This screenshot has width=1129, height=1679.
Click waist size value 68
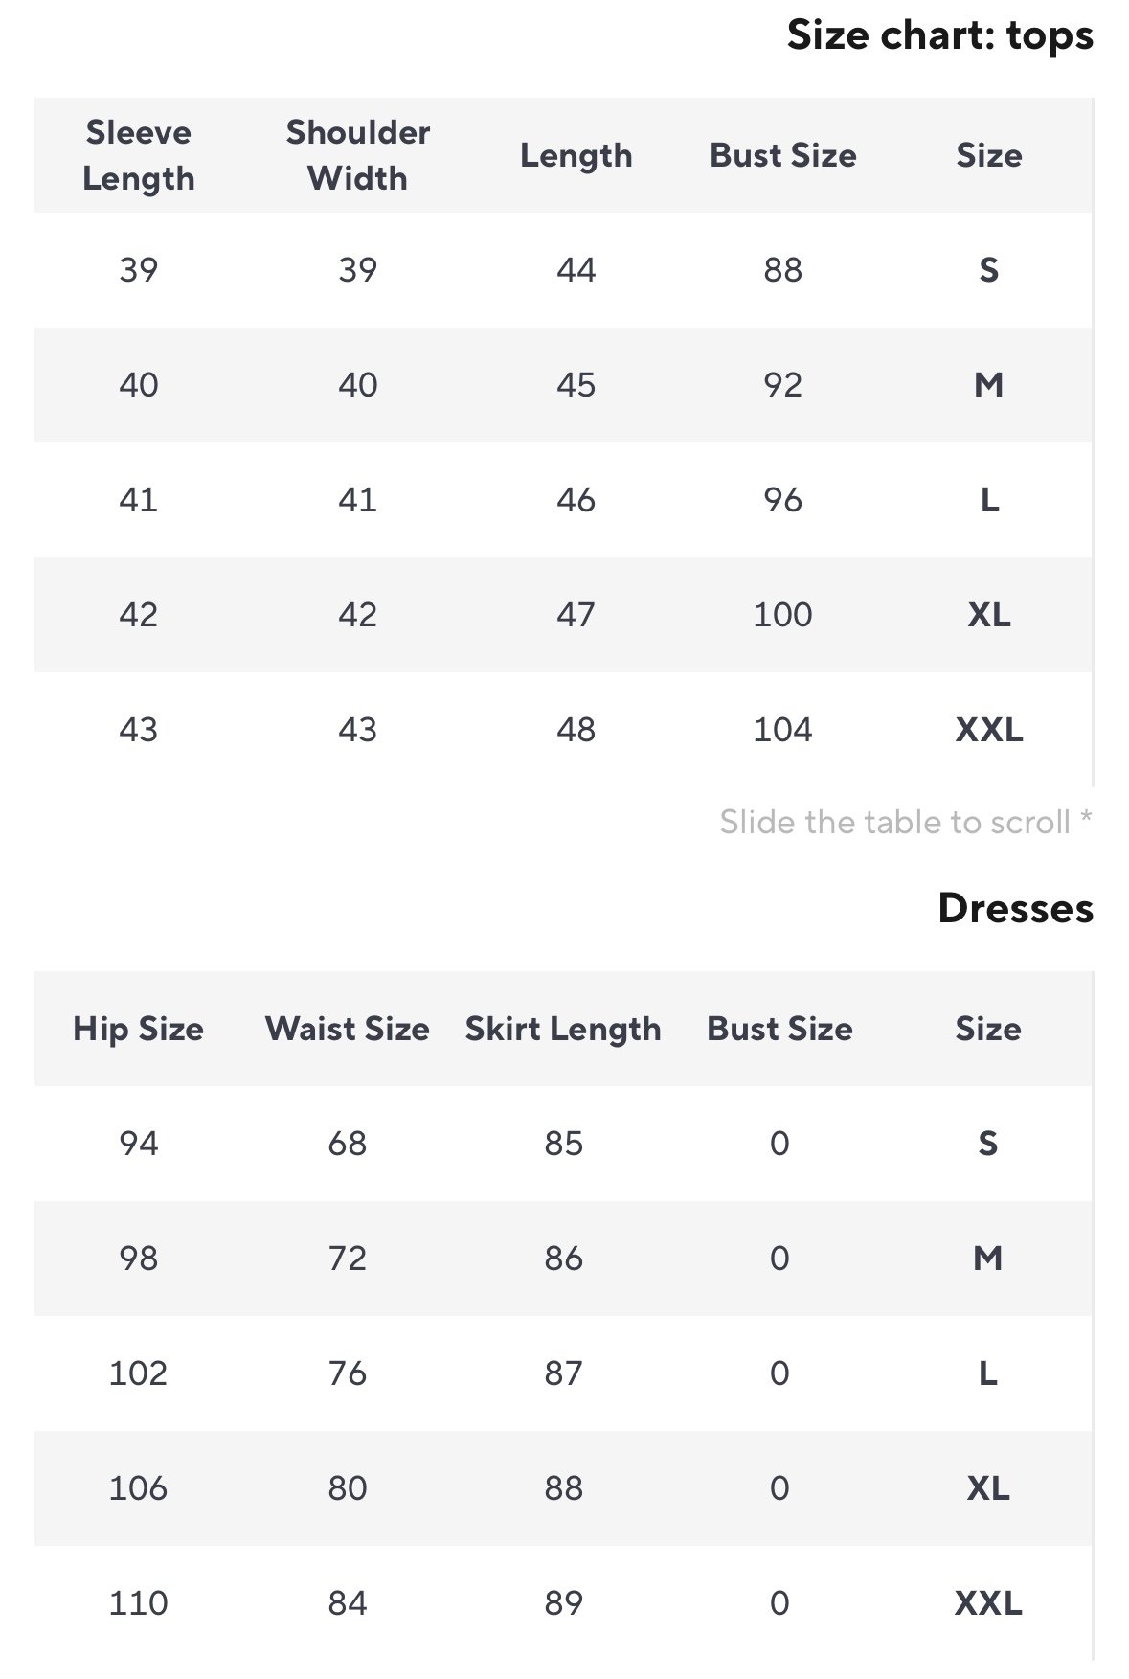[x=347, y=1144]
